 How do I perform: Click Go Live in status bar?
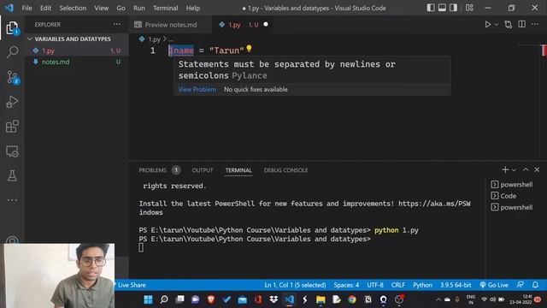[494, 285]
